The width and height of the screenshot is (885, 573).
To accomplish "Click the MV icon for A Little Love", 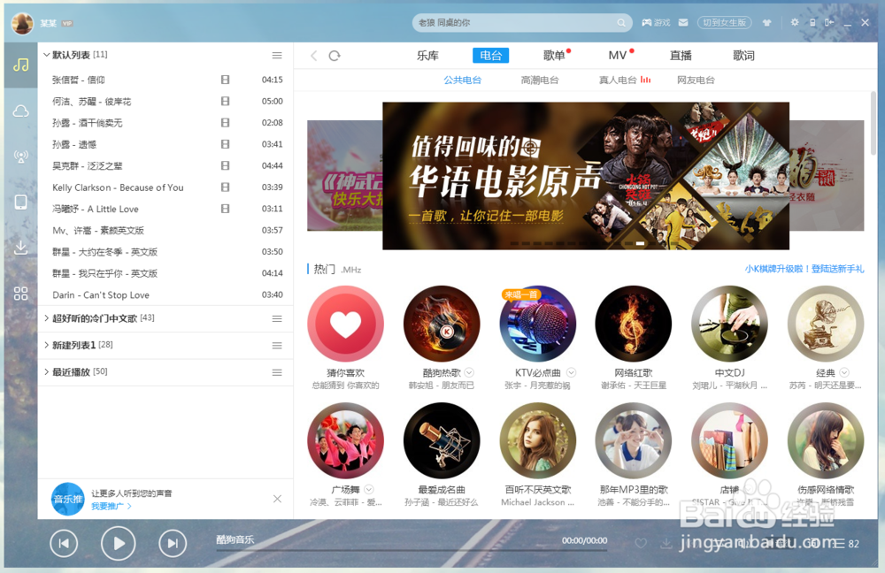I will tap(225, 208).
